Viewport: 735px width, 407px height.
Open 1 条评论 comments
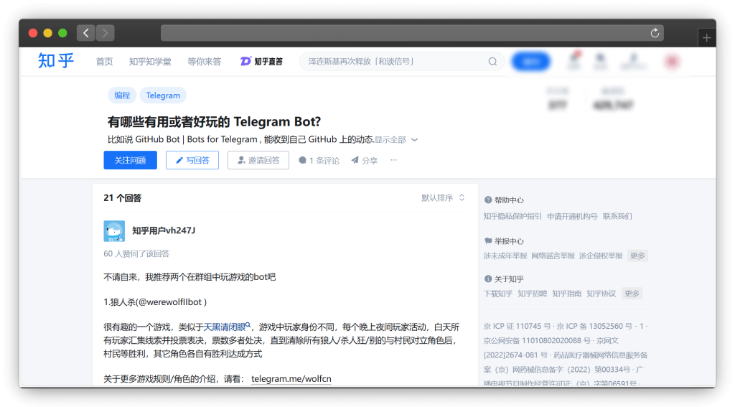(319, 160)
